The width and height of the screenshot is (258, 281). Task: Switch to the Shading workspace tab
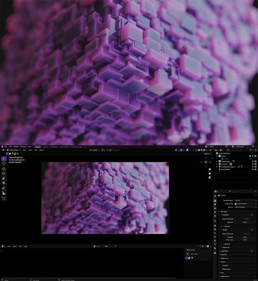pyautogui.click(x=45, y=147)
